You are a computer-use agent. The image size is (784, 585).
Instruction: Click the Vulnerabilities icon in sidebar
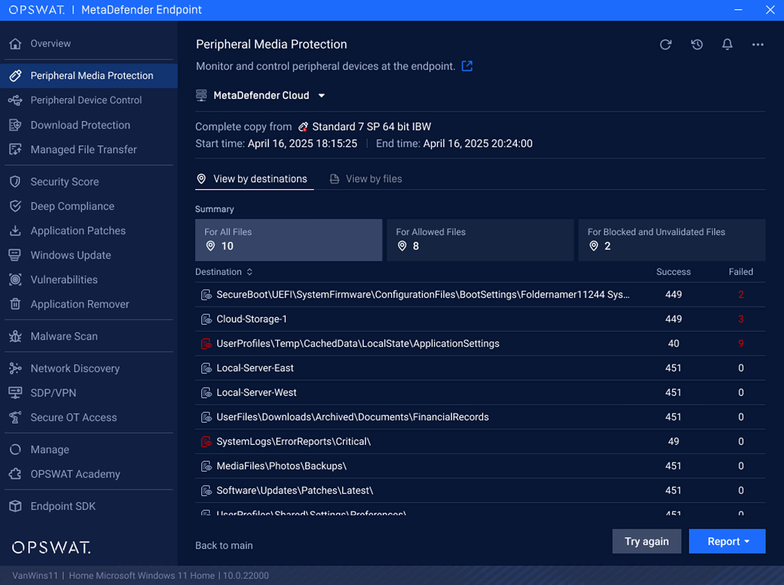click(15, 280)
